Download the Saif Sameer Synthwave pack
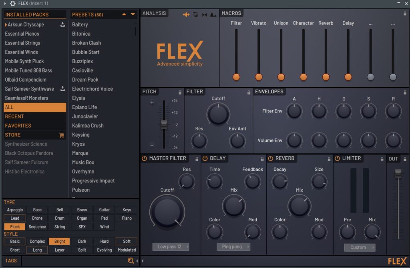Viewport: 410px width, 268px height. click(x=62, y=88)
